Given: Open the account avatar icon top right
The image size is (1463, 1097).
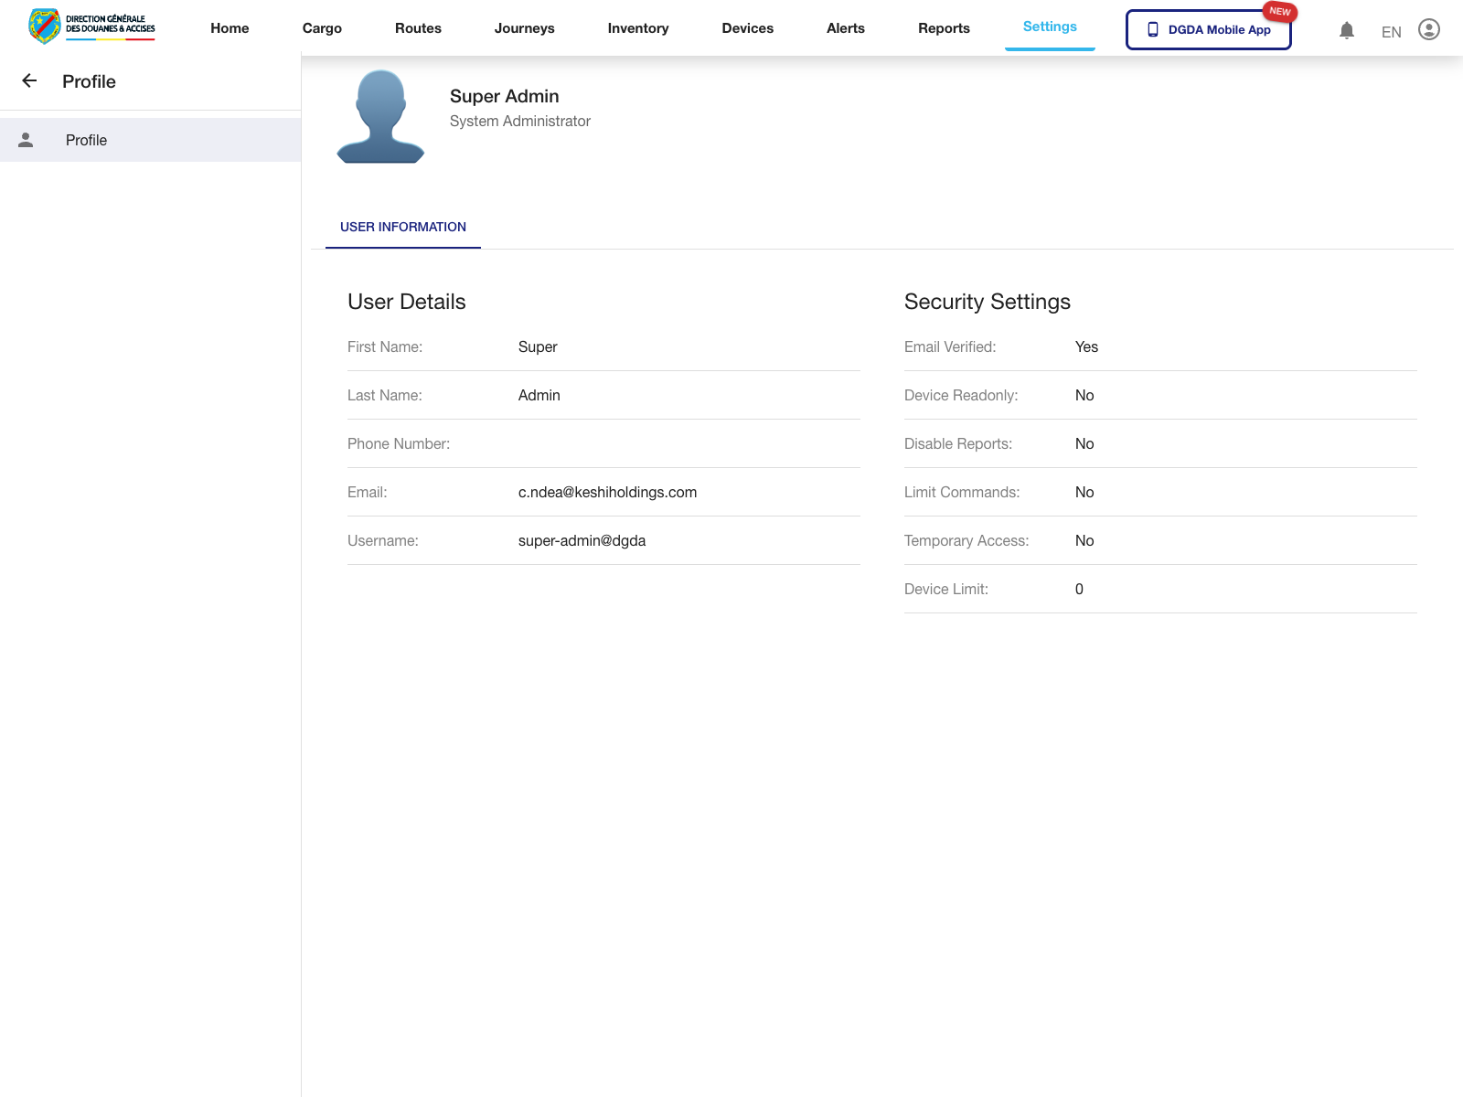Looking at the screenshot, I should (x=1428, y=30).
